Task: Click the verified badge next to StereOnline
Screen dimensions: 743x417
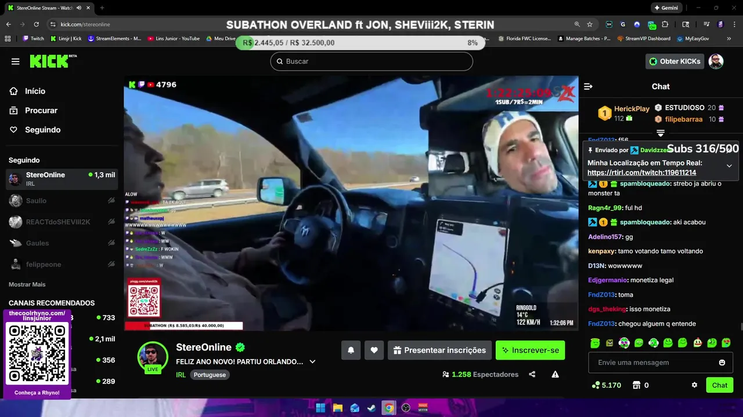Action: click(x=240, y=348)
